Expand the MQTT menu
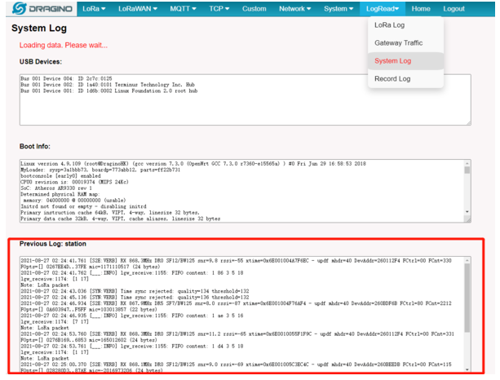Image resolution: width=500 pixels, height=380 pixels. pos(183,9)
